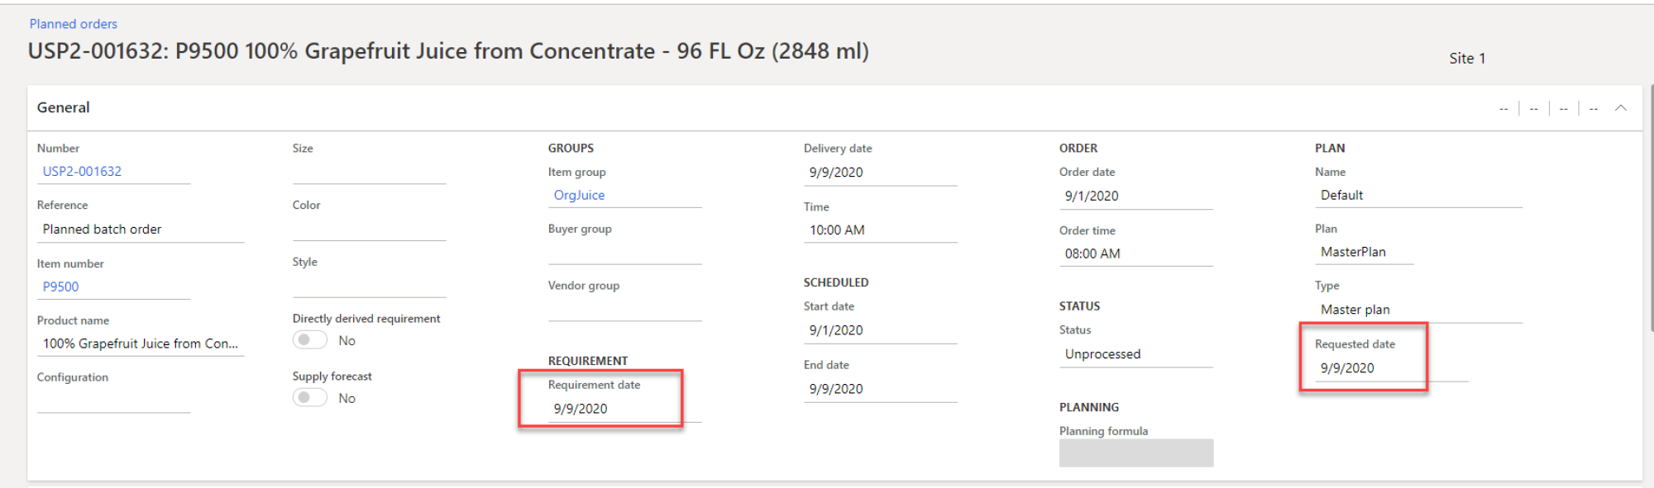Click the empty Style field
Screen dimensions: 1654x488
(x=370, y=286)
